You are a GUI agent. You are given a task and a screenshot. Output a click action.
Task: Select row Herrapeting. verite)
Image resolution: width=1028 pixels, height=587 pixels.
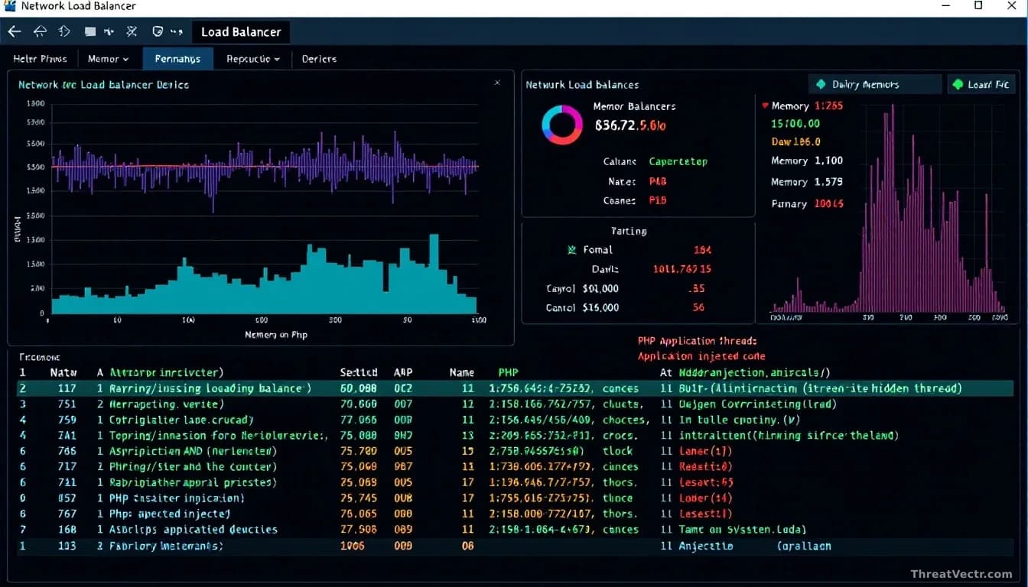514,404
